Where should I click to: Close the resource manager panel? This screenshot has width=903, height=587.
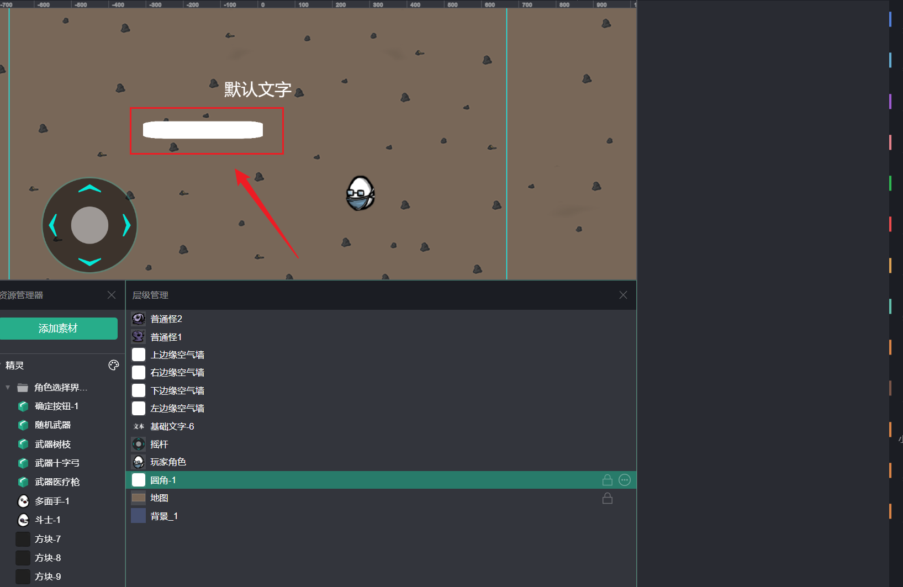(x=112, y=295)
